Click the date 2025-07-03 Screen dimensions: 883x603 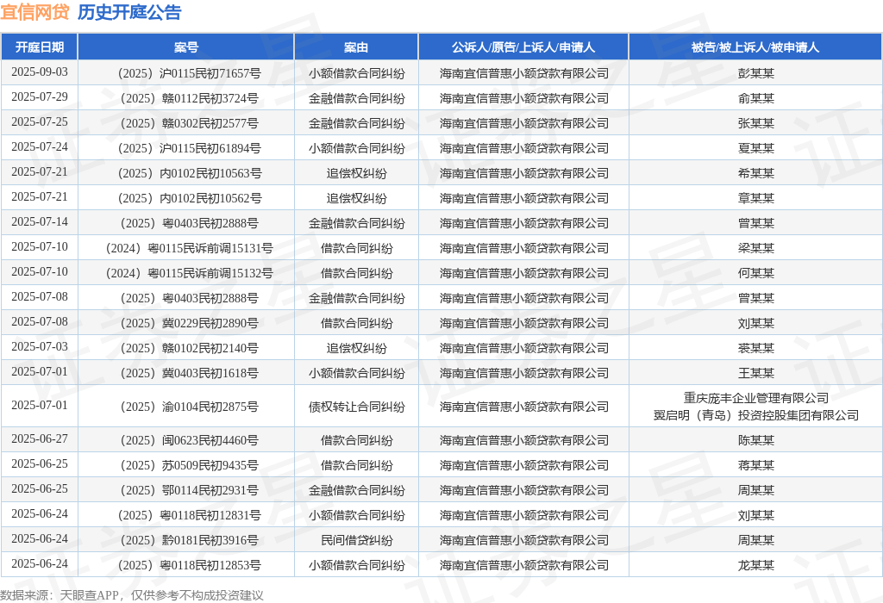coord(40,346)
